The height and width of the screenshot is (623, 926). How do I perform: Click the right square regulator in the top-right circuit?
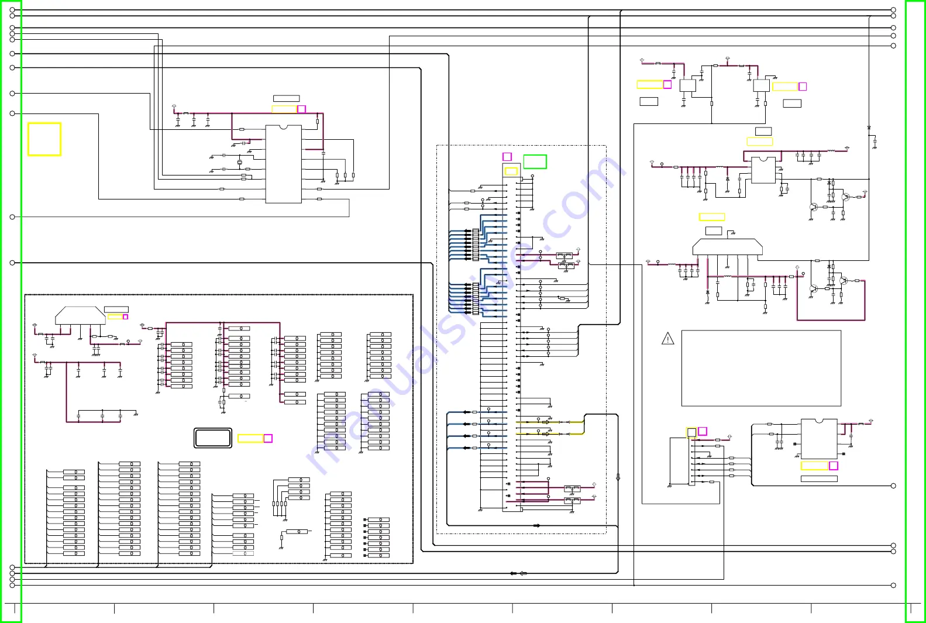pos(761,85)
